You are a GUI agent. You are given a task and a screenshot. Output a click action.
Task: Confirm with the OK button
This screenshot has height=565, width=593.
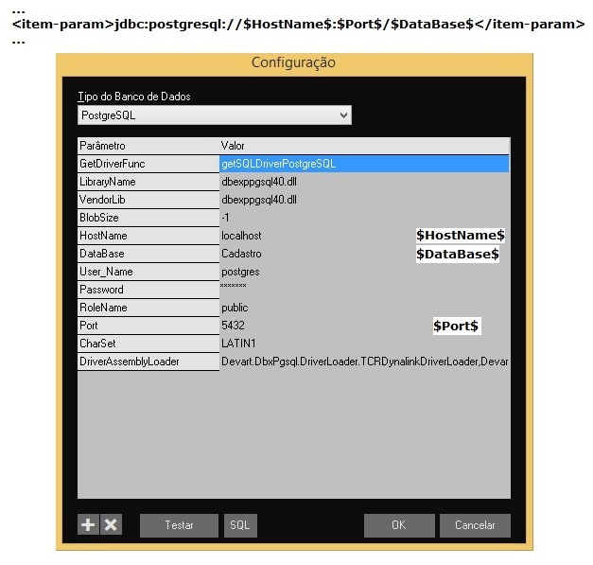(x=399, y=525)
